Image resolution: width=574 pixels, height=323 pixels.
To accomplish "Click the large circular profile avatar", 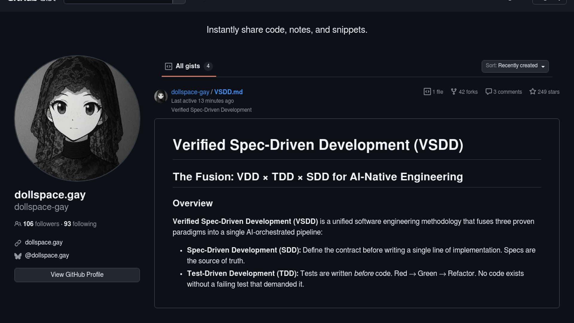I will [77, 118].
